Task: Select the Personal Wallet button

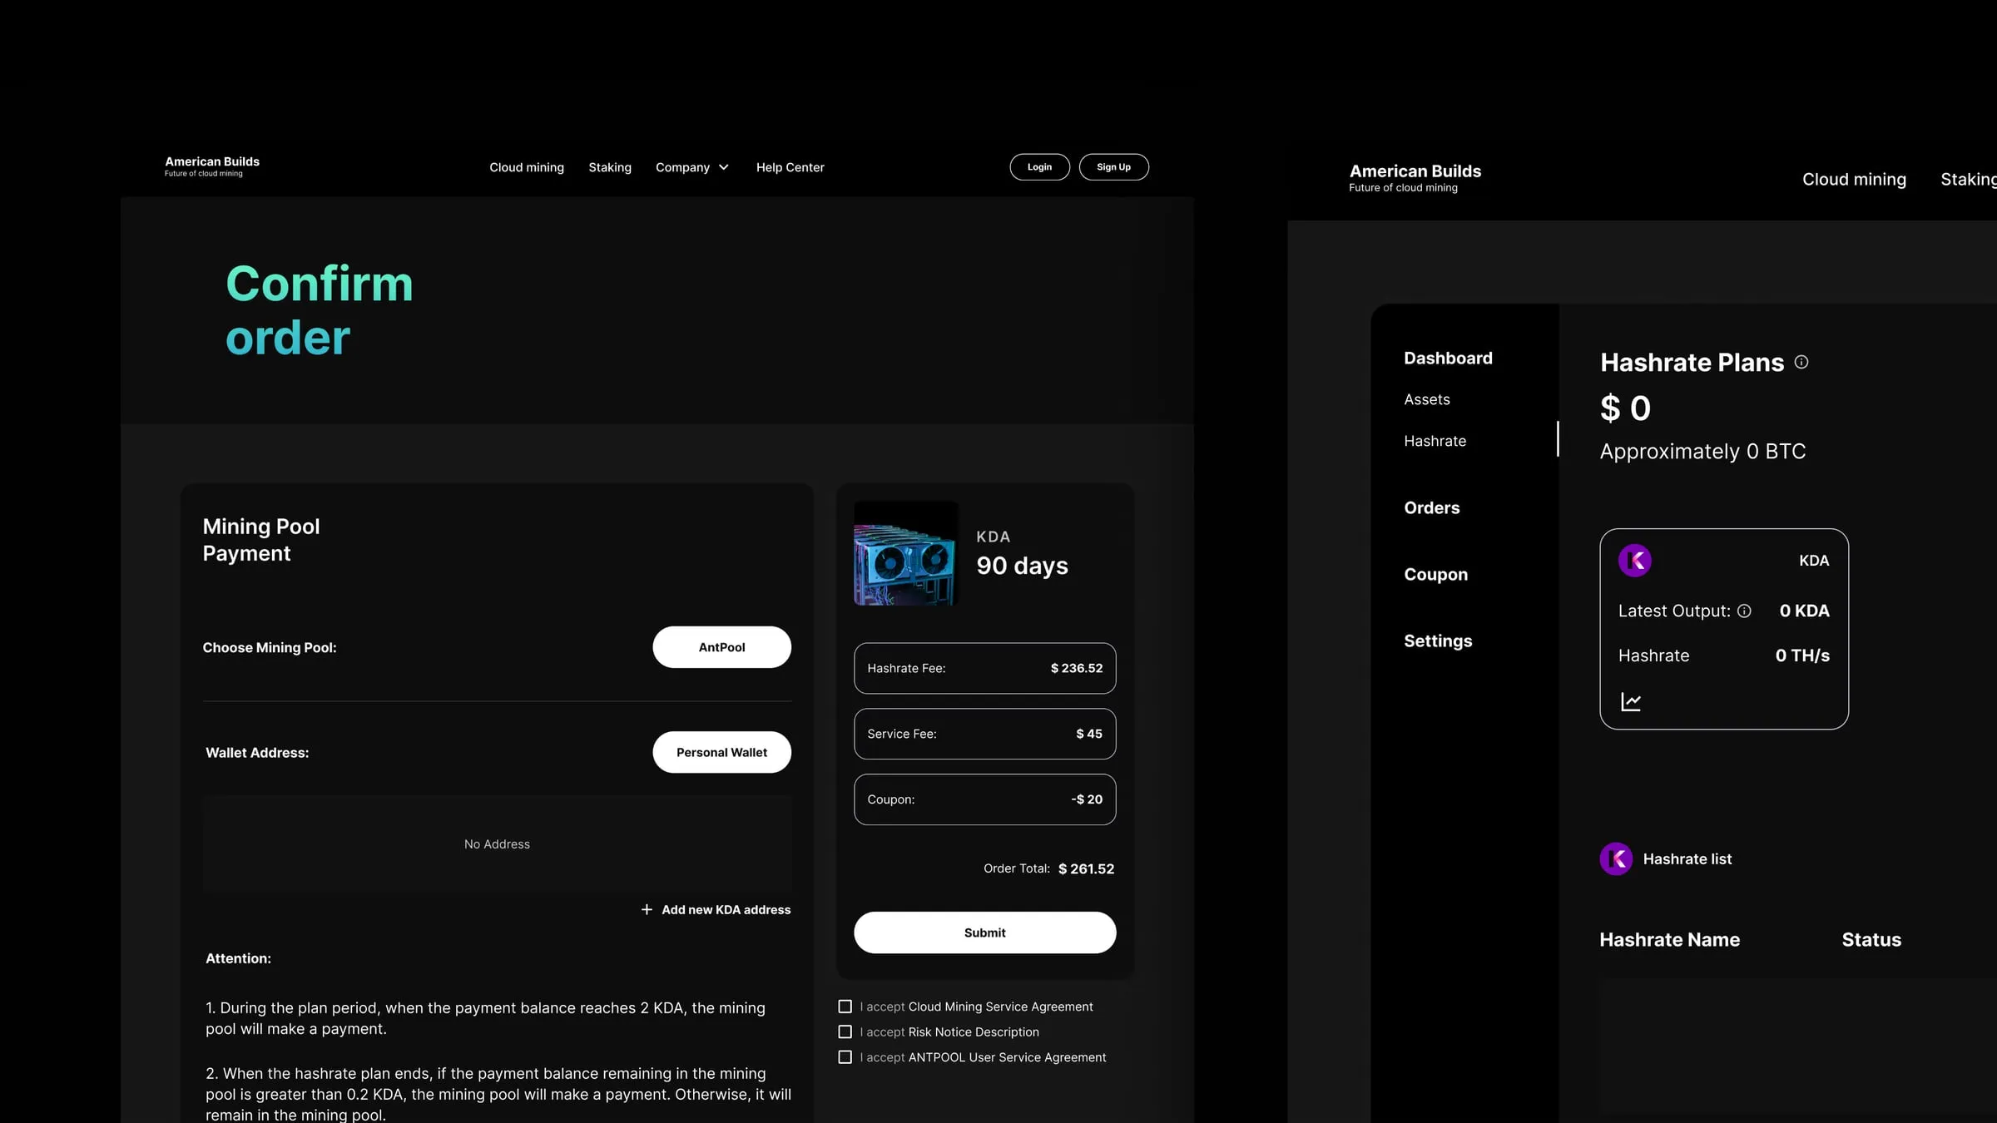Action: 721,752
